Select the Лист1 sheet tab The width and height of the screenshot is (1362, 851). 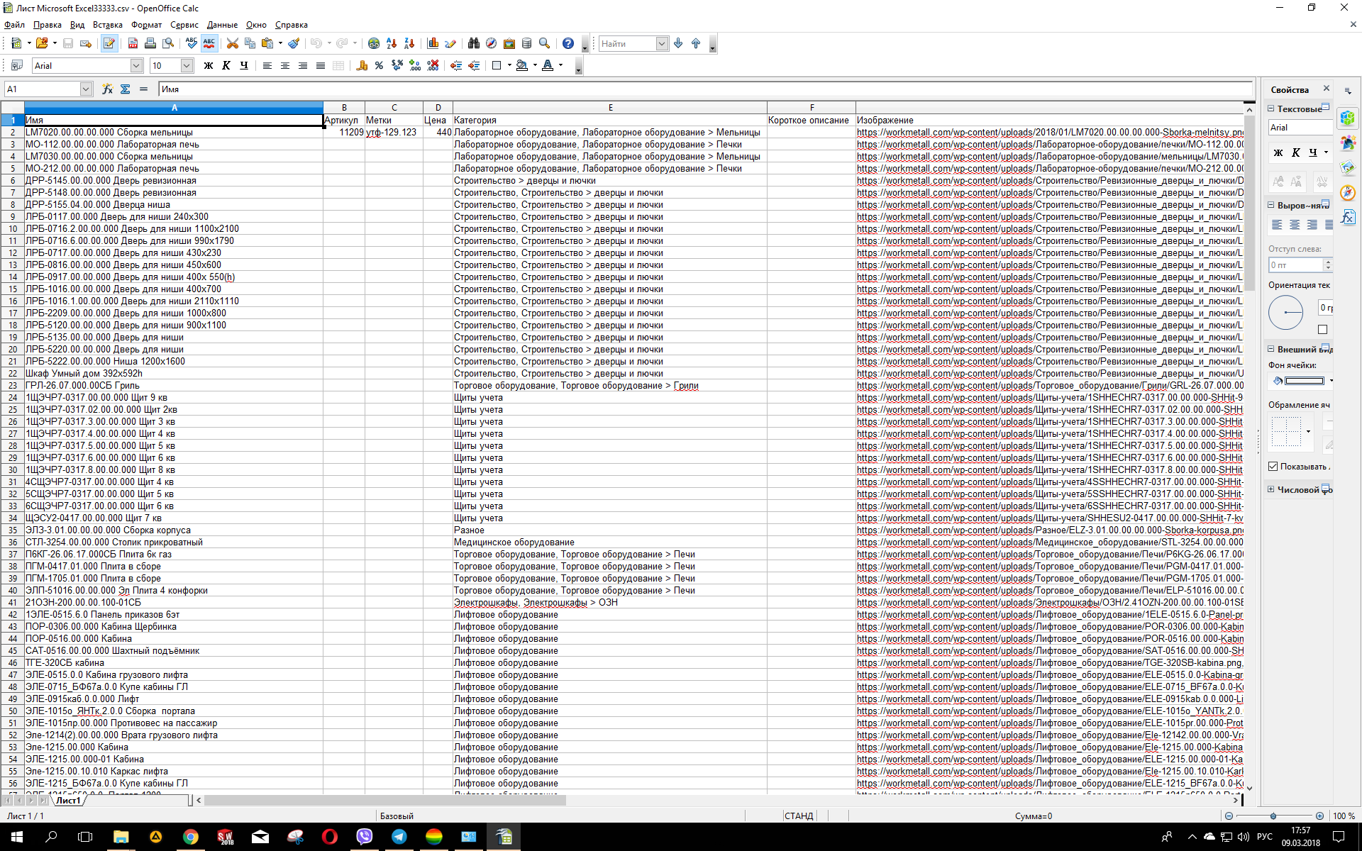tap(69, 800)
